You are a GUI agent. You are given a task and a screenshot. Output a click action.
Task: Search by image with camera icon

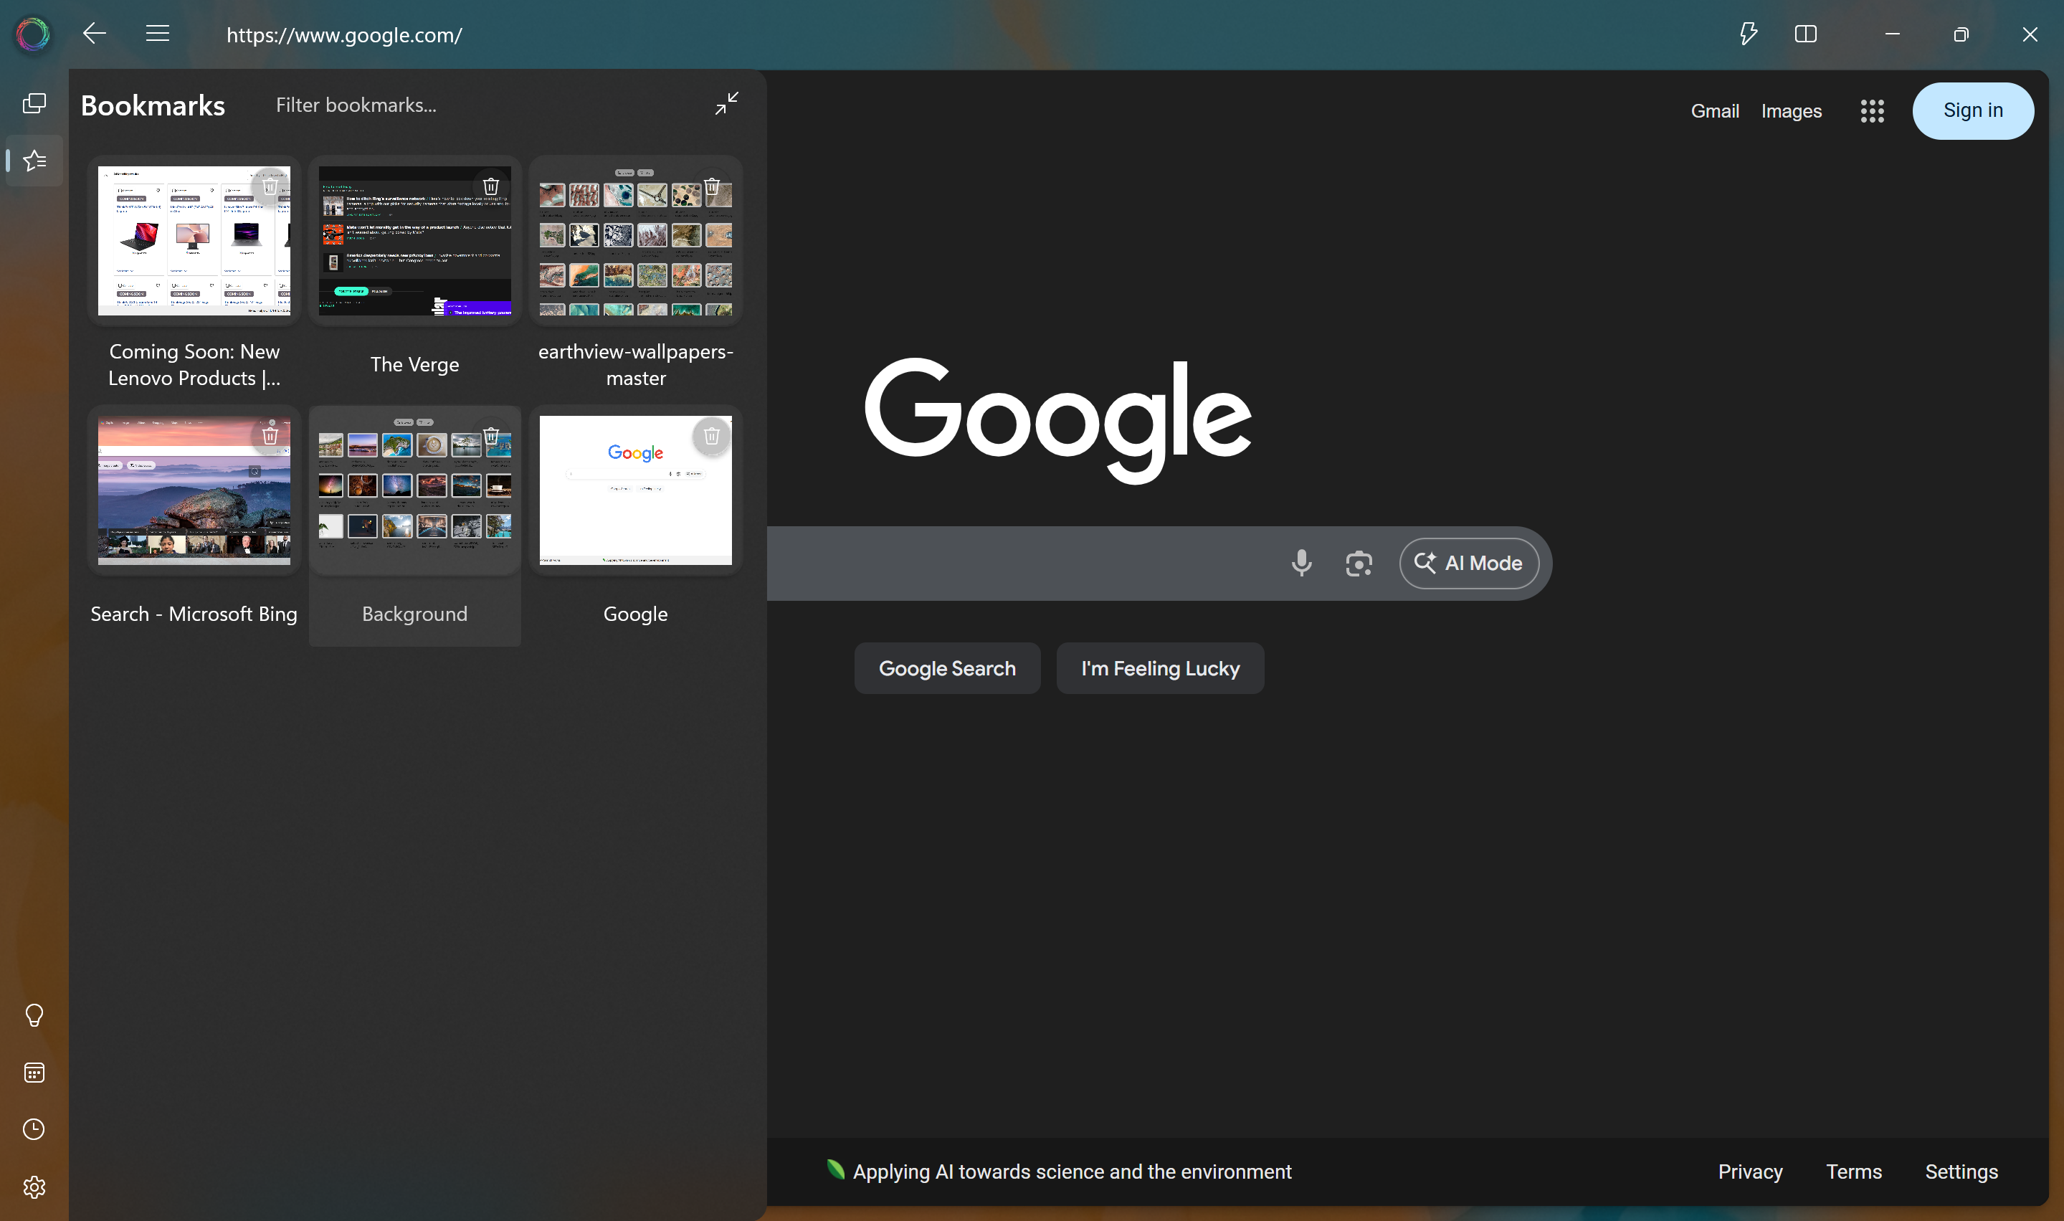1358,564
